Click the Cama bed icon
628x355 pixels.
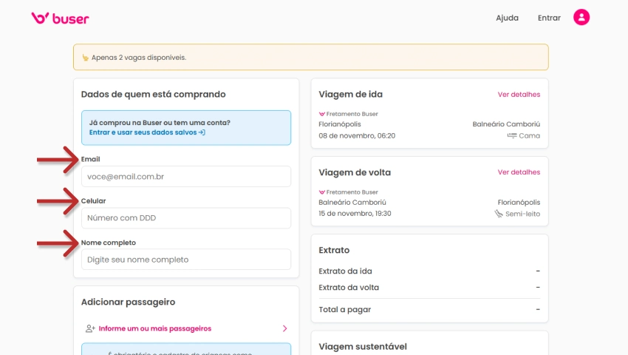(512, 135)
